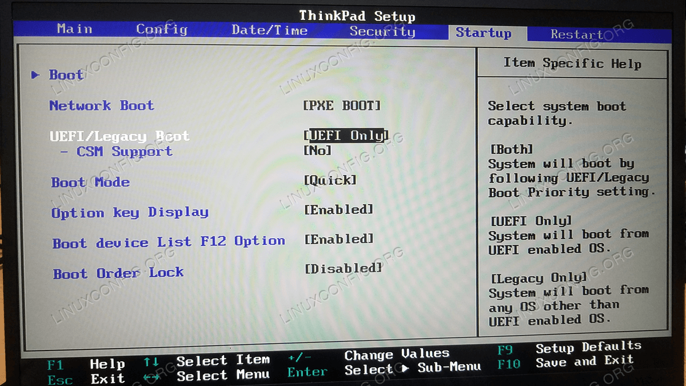686x386 pixels.
Task: Select the Date/Time tab
Action: point(269,30)
